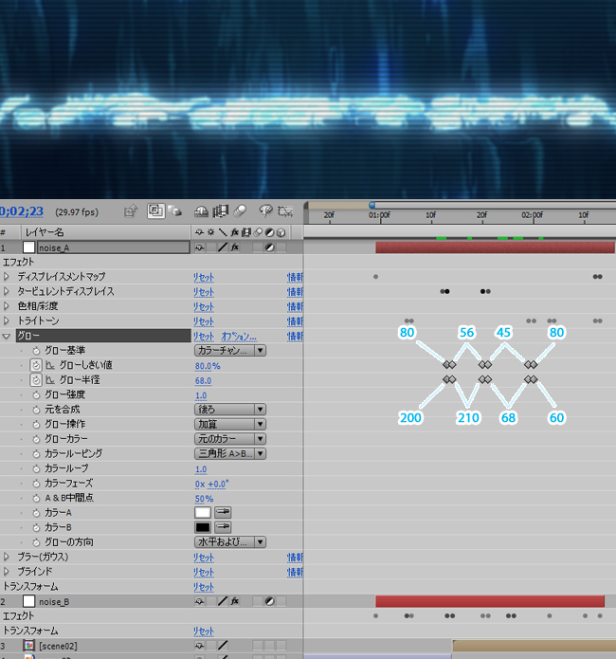Click the white カラーA color swatch
This screenshot has width=616, height=659.
203,512
